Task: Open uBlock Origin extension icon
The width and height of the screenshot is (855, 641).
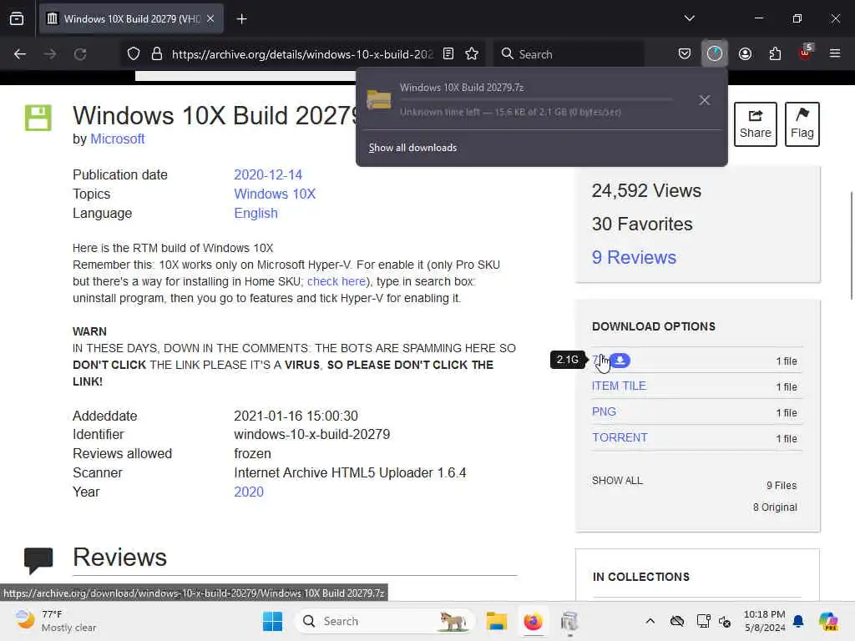Action: [x=806, y=53]
